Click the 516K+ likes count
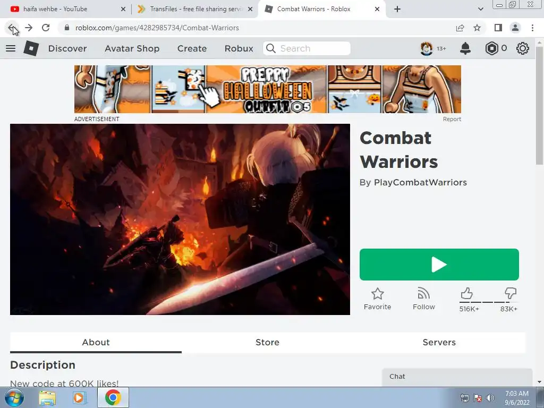This screenshot has width=544, height=408. click(469, 309)
